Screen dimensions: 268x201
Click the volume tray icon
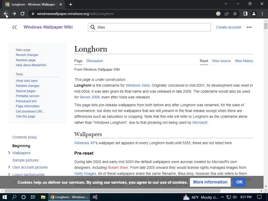click(x=235, y=197)
